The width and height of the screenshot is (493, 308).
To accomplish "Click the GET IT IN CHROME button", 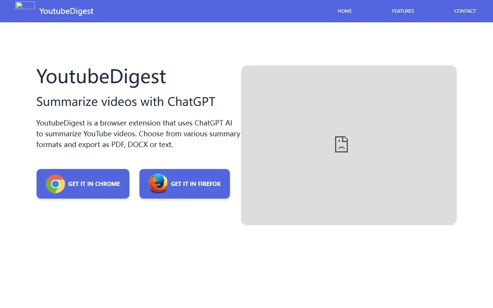I will click(82, 184).
